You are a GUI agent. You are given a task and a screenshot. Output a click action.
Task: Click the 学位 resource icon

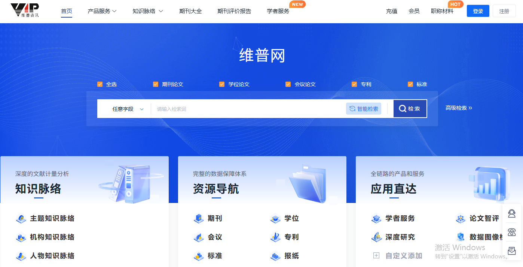(x=275, y=218)
